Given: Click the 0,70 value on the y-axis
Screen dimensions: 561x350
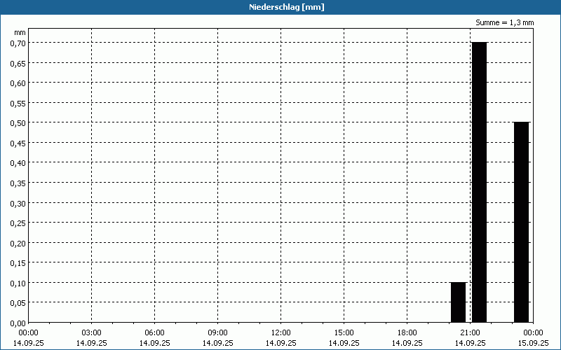Looking at the screenshot, I should [17, 43].
